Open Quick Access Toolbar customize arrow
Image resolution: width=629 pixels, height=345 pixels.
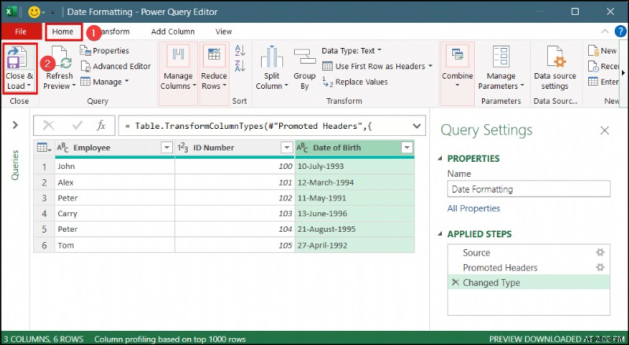click(52, 13)
